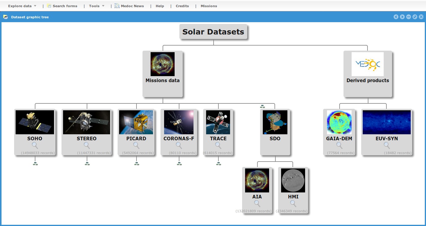Image resolution: width=426 pixels, height=226 pixels.
Task: Click the magnifier icon under EUV-SYN
Action: point(387,145)
